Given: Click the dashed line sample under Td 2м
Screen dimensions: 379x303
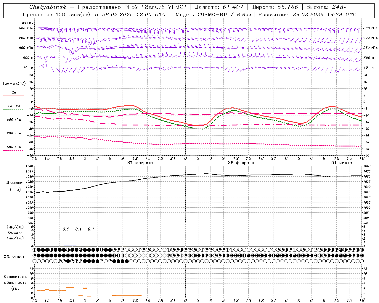Looking at the screenshot, I should 13,109.
